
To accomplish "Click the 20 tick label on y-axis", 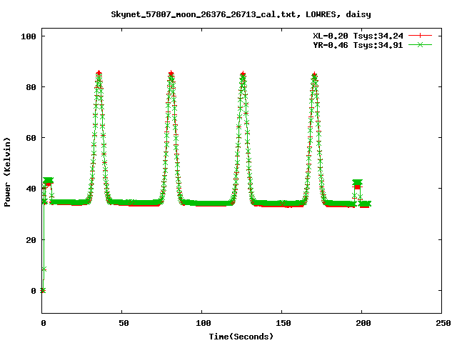I will coord(31,240).
